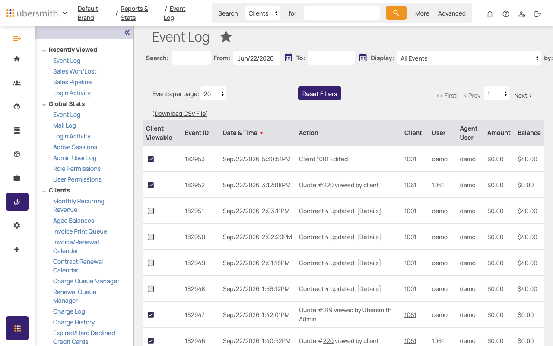Open Monthly Recurring Revenue report
Viewport: 553px width, 346px height.
[x=79, y=205]
